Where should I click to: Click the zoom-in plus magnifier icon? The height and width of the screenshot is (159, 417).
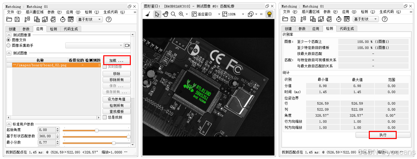pos(181,14)
